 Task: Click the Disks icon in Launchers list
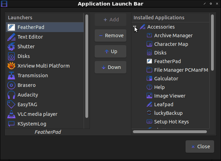tap(11, 56)
